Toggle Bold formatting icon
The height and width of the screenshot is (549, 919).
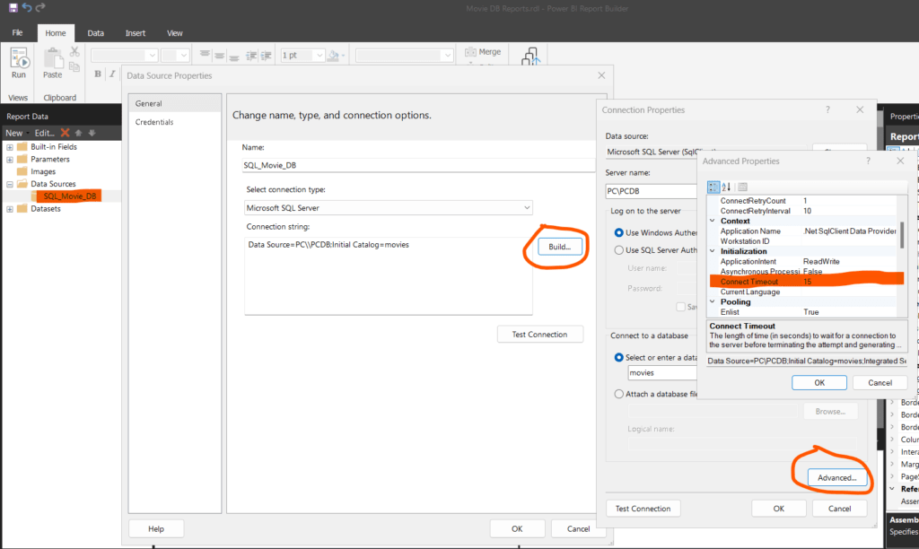tap(98, 74)
